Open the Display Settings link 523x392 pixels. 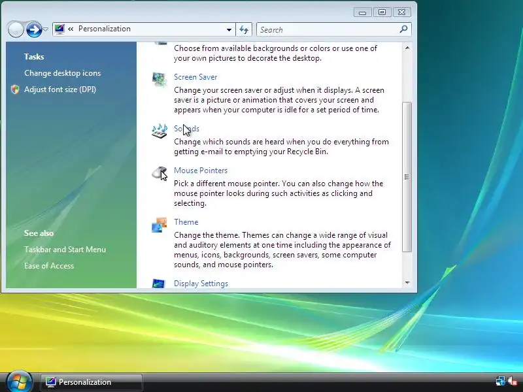click(x=201, y=284)
